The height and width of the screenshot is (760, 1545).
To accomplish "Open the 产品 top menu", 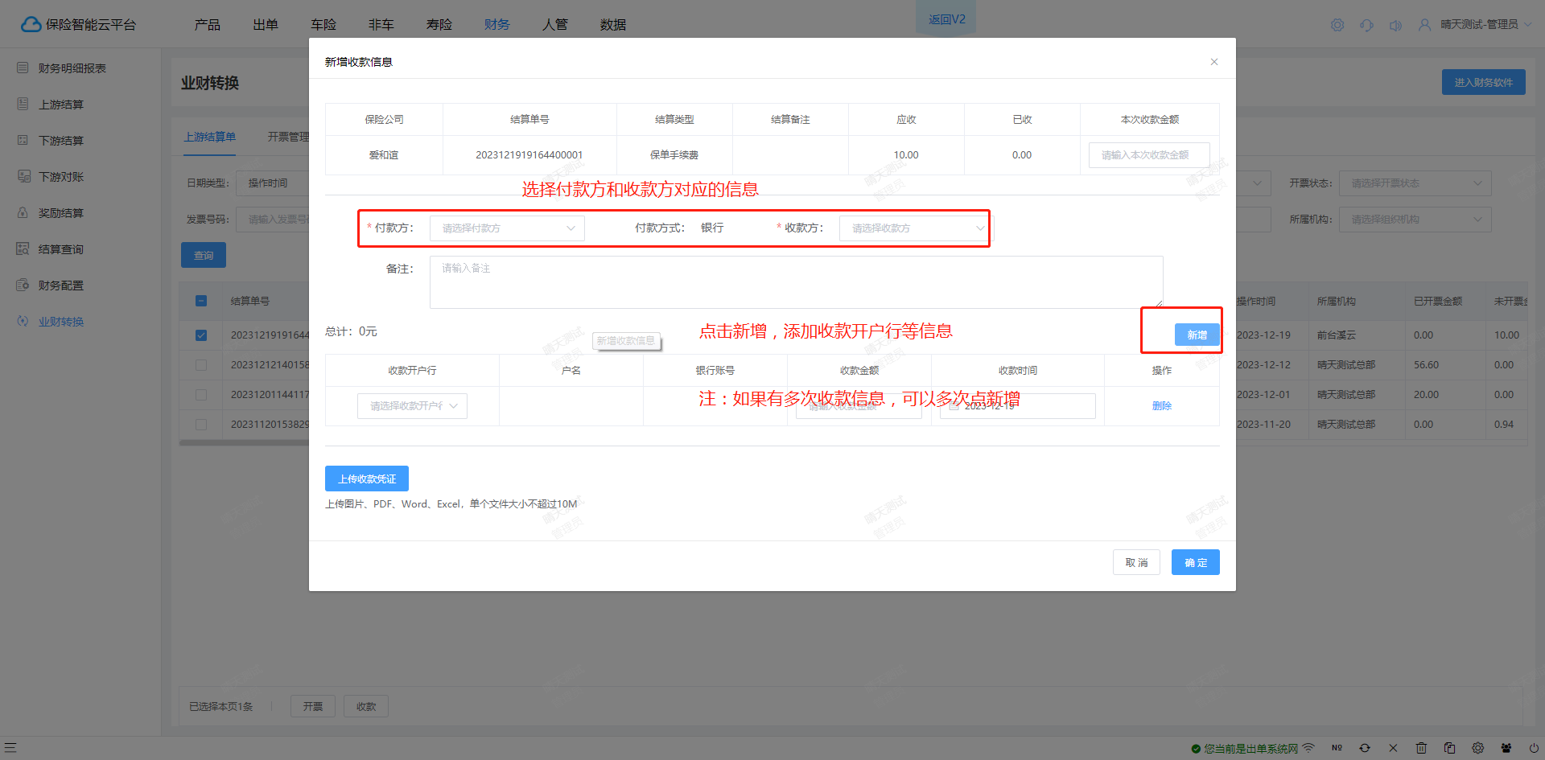I will (x=208, y=25).
